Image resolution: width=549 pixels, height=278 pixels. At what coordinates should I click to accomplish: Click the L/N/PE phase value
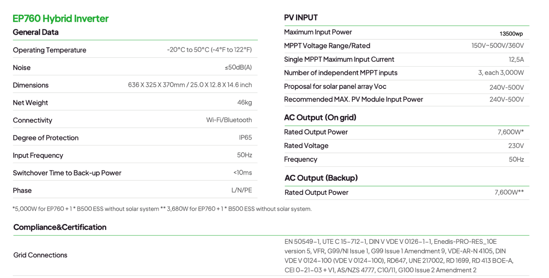click(x=241, y=190)
